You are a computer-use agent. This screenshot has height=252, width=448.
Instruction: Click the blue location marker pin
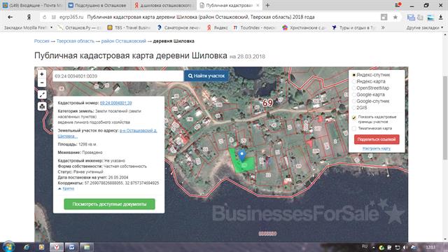(242, 155)
